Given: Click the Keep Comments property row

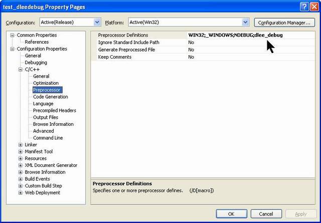Looking at the screenshot, I should pyautogui.click(x=203, y=57).
